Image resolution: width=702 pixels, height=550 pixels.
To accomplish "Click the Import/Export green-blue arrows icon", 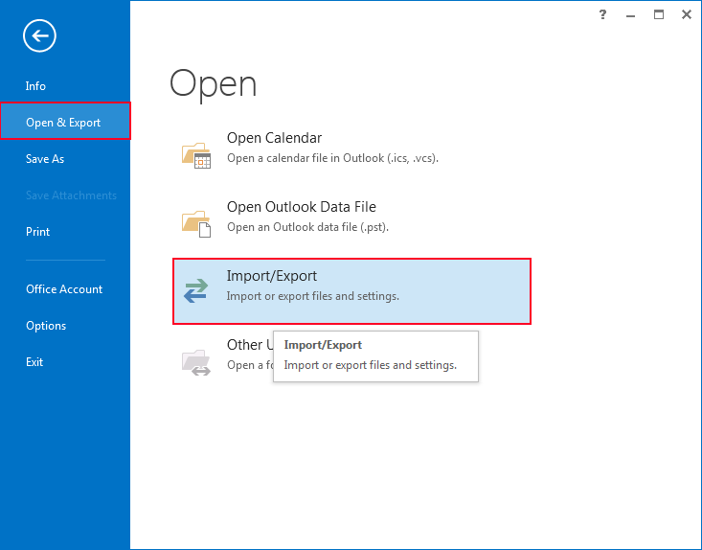I will pos(196,290).
